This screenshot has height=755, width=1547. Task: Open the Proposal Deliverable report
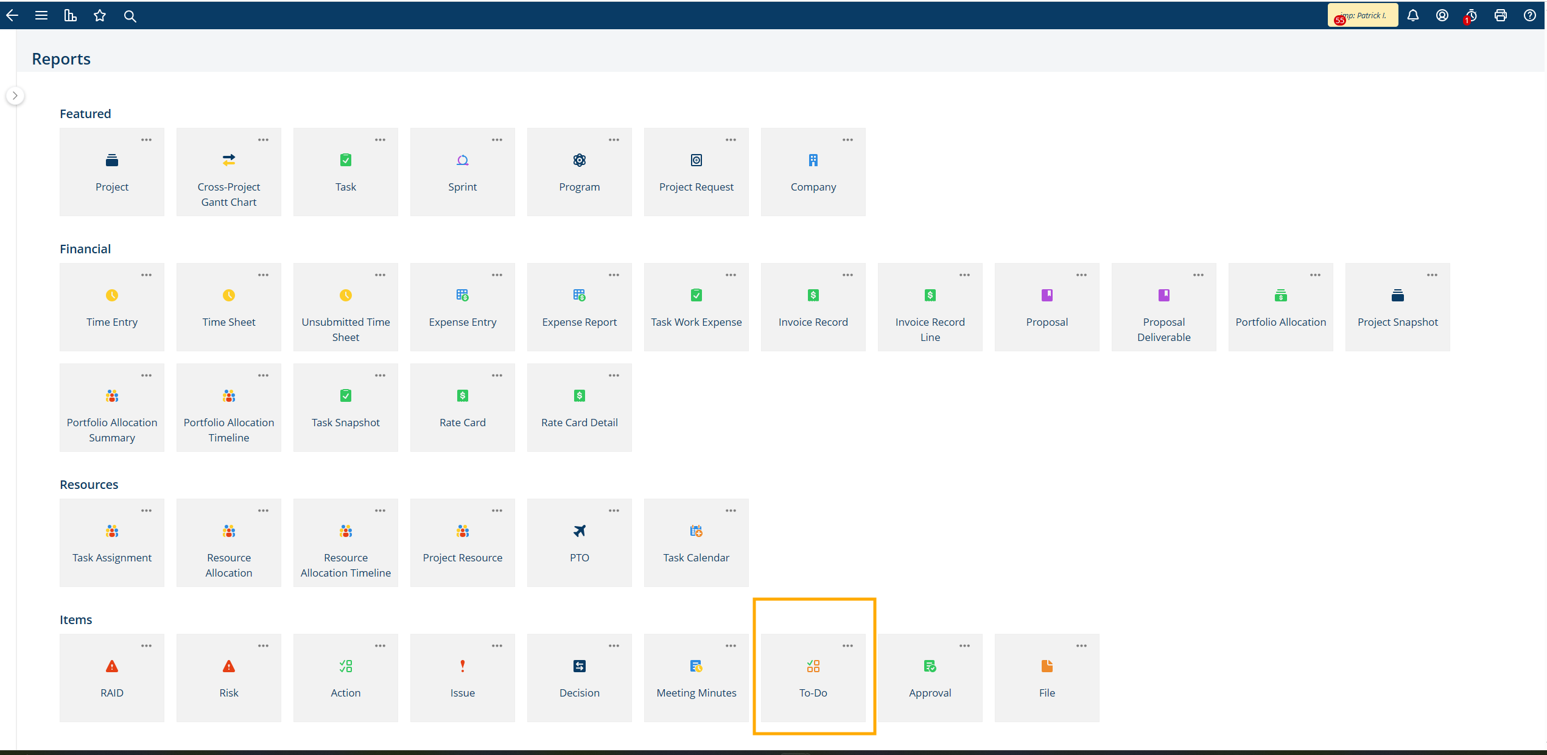tap(1164, 307)
